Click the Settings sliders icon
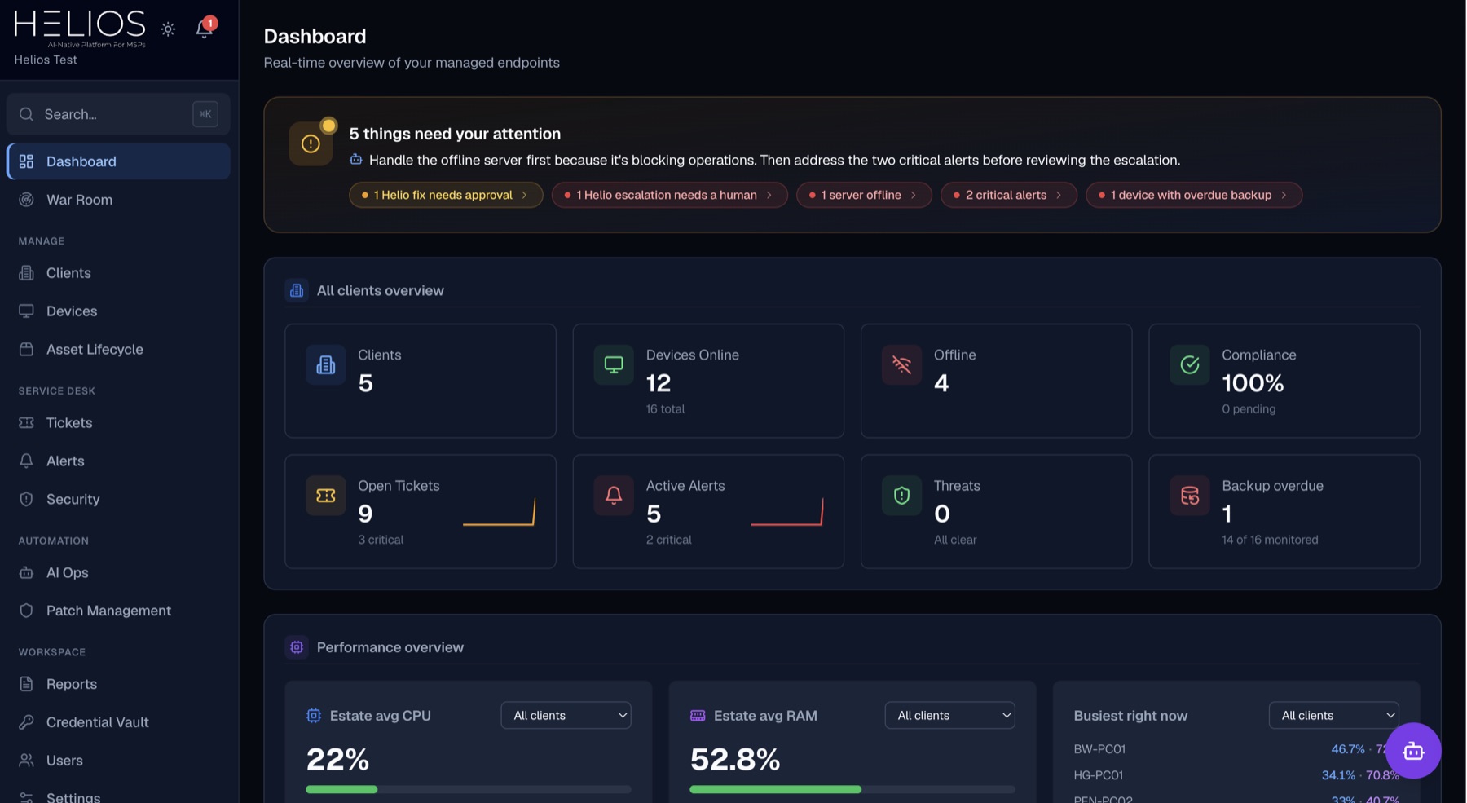The image size is (1467, 803). (26, 797)
